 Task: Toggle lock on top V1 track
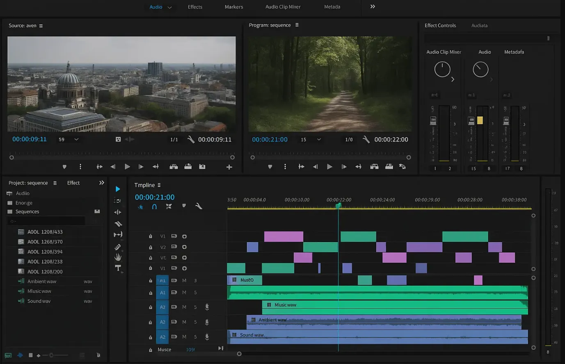[151, 237]
